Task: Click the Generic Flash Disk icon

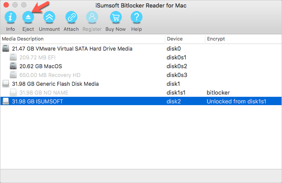Action: click(6, 84)
